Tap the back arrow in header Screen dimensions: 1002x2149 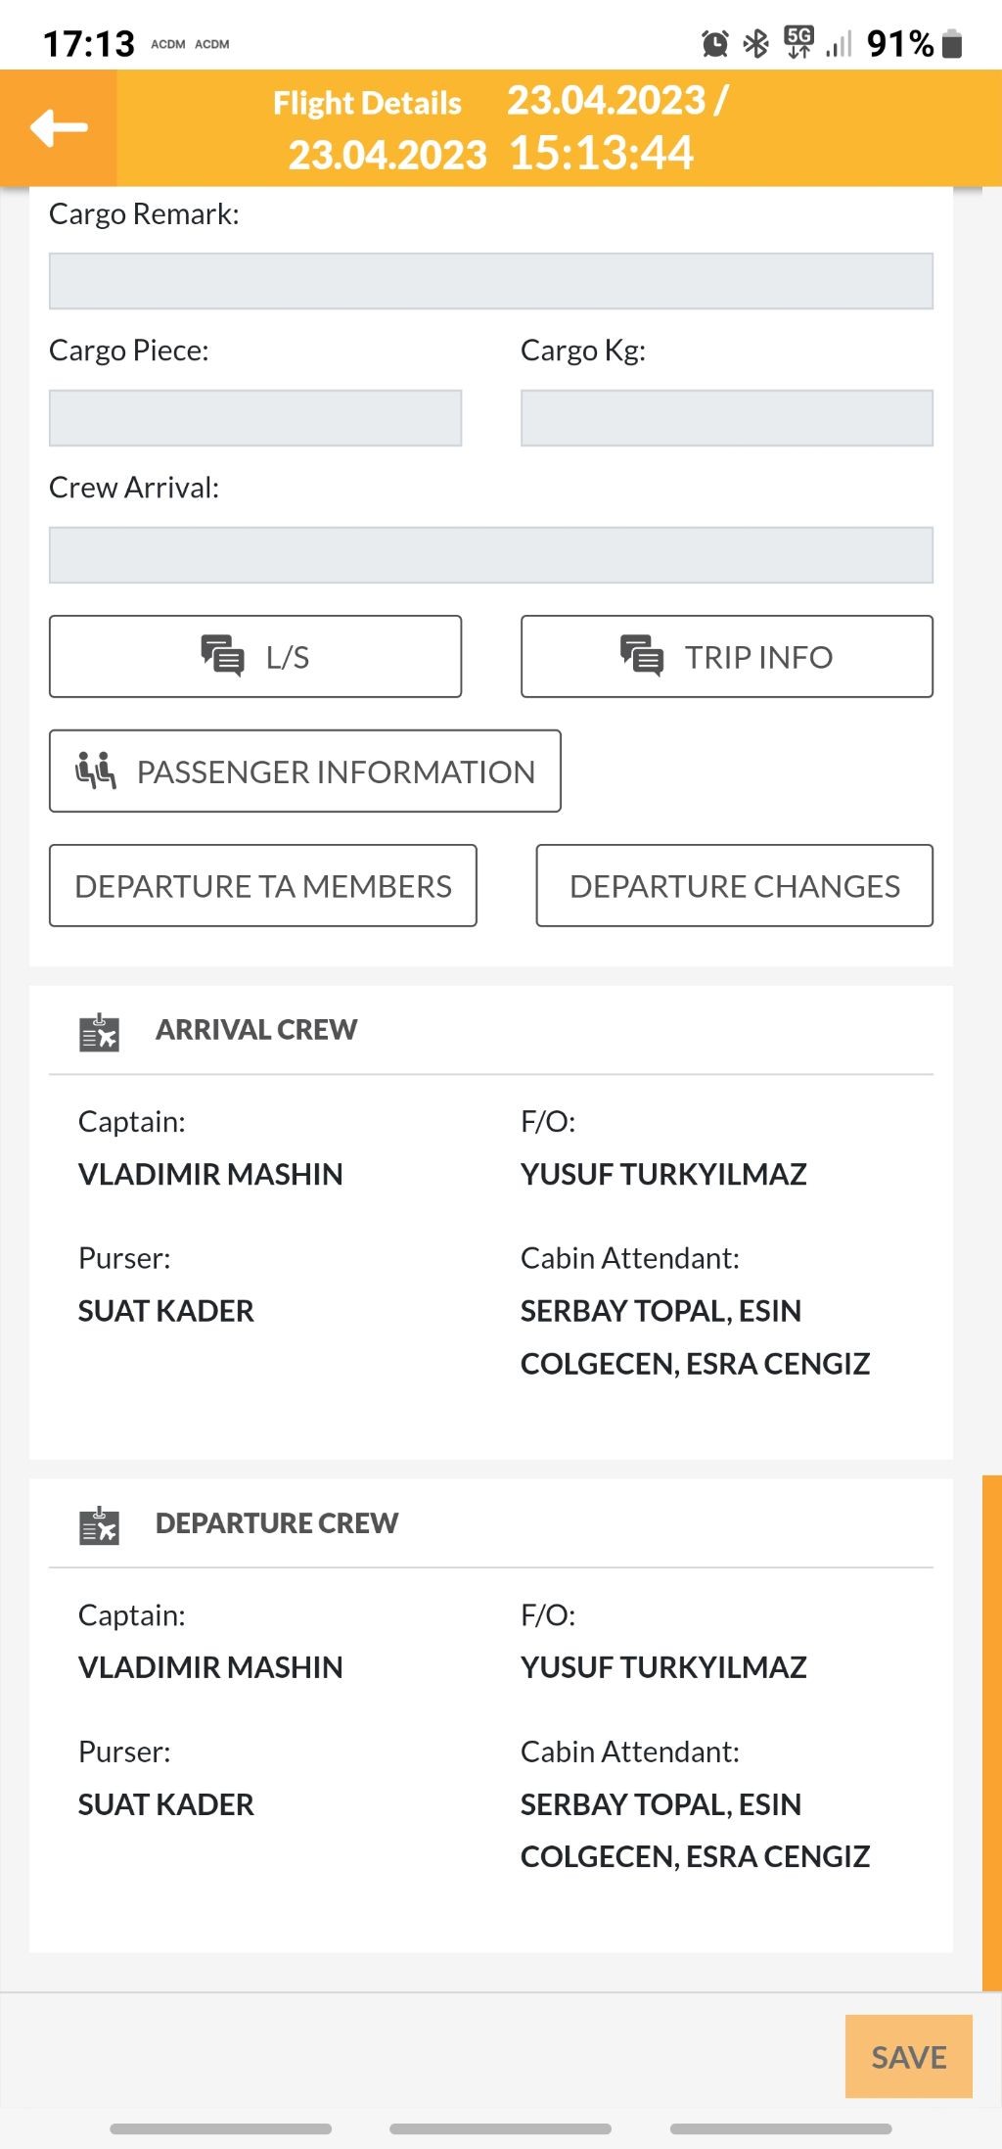coord(59,127)
